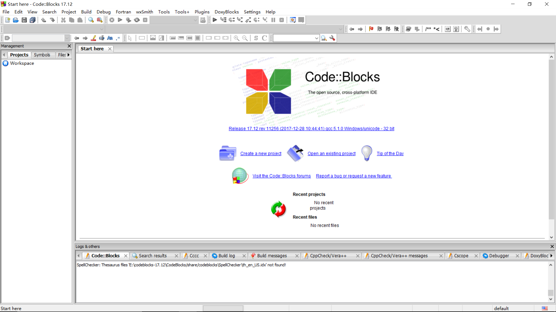Toggle Match case (Aa) in incremental search

110,38
